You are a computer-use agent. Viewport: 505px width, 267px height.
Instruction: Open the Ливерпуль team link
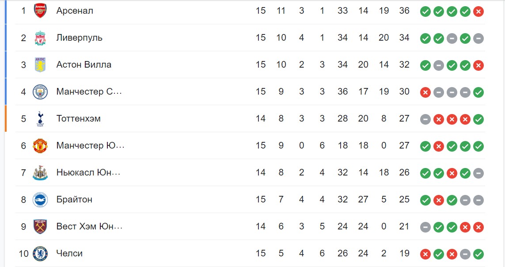tap(79, 38)
